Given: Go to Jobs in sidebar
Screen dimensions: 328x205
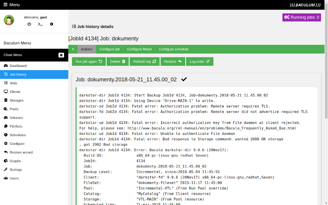Looking at the screenshot, I should [x=34, y=83].
